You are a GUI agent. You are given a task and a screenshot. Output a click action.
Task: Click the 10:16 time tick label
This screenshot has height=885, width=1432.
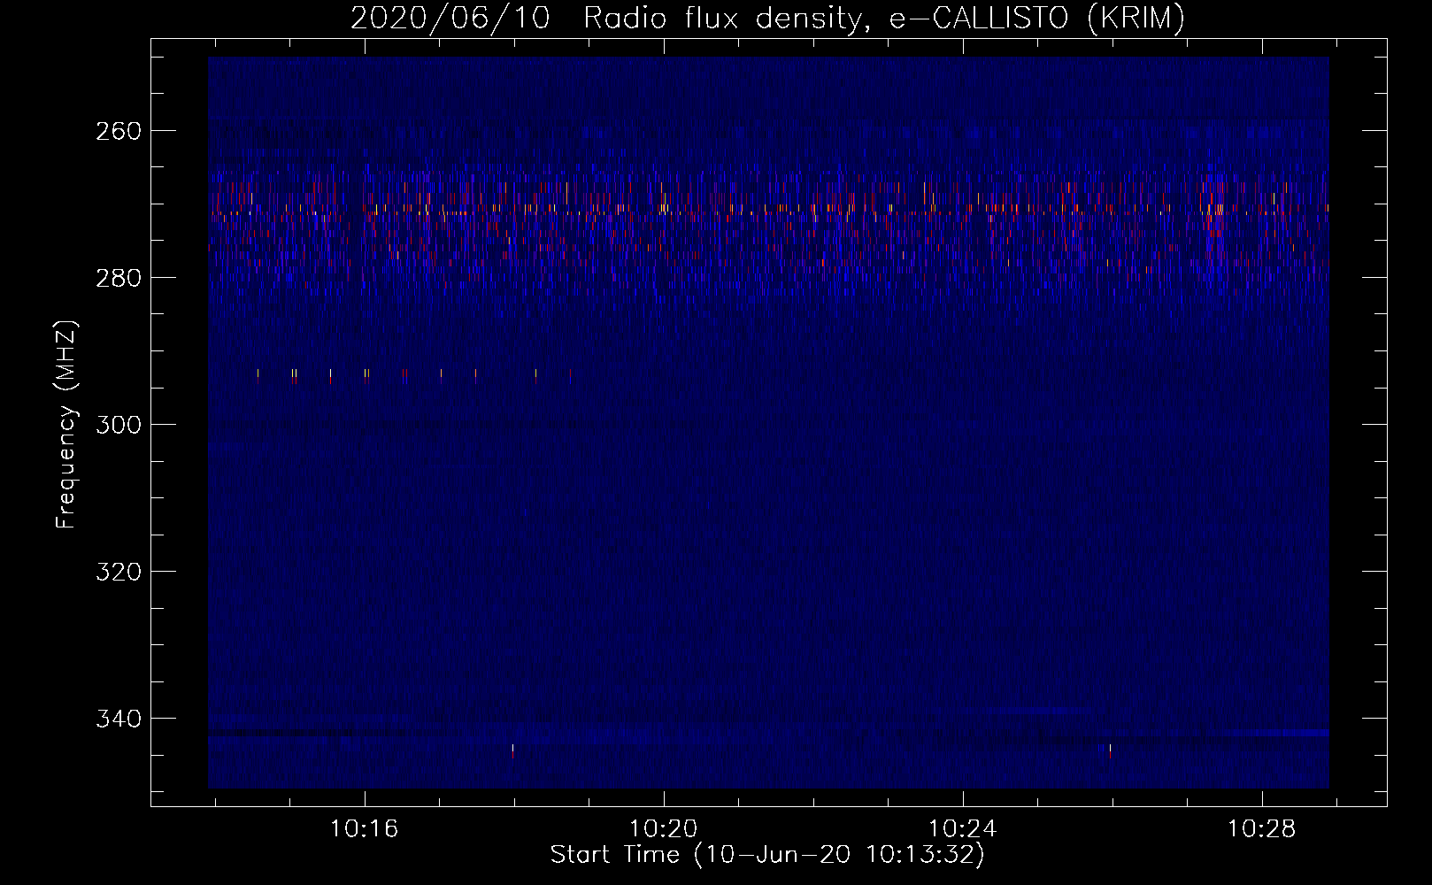pyautogui.click(x=364, y=829)
